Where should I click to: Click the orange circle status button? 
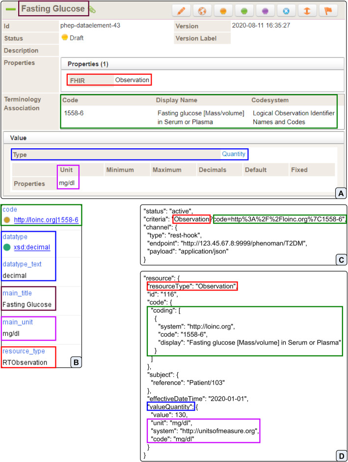(x=222, y=10)
